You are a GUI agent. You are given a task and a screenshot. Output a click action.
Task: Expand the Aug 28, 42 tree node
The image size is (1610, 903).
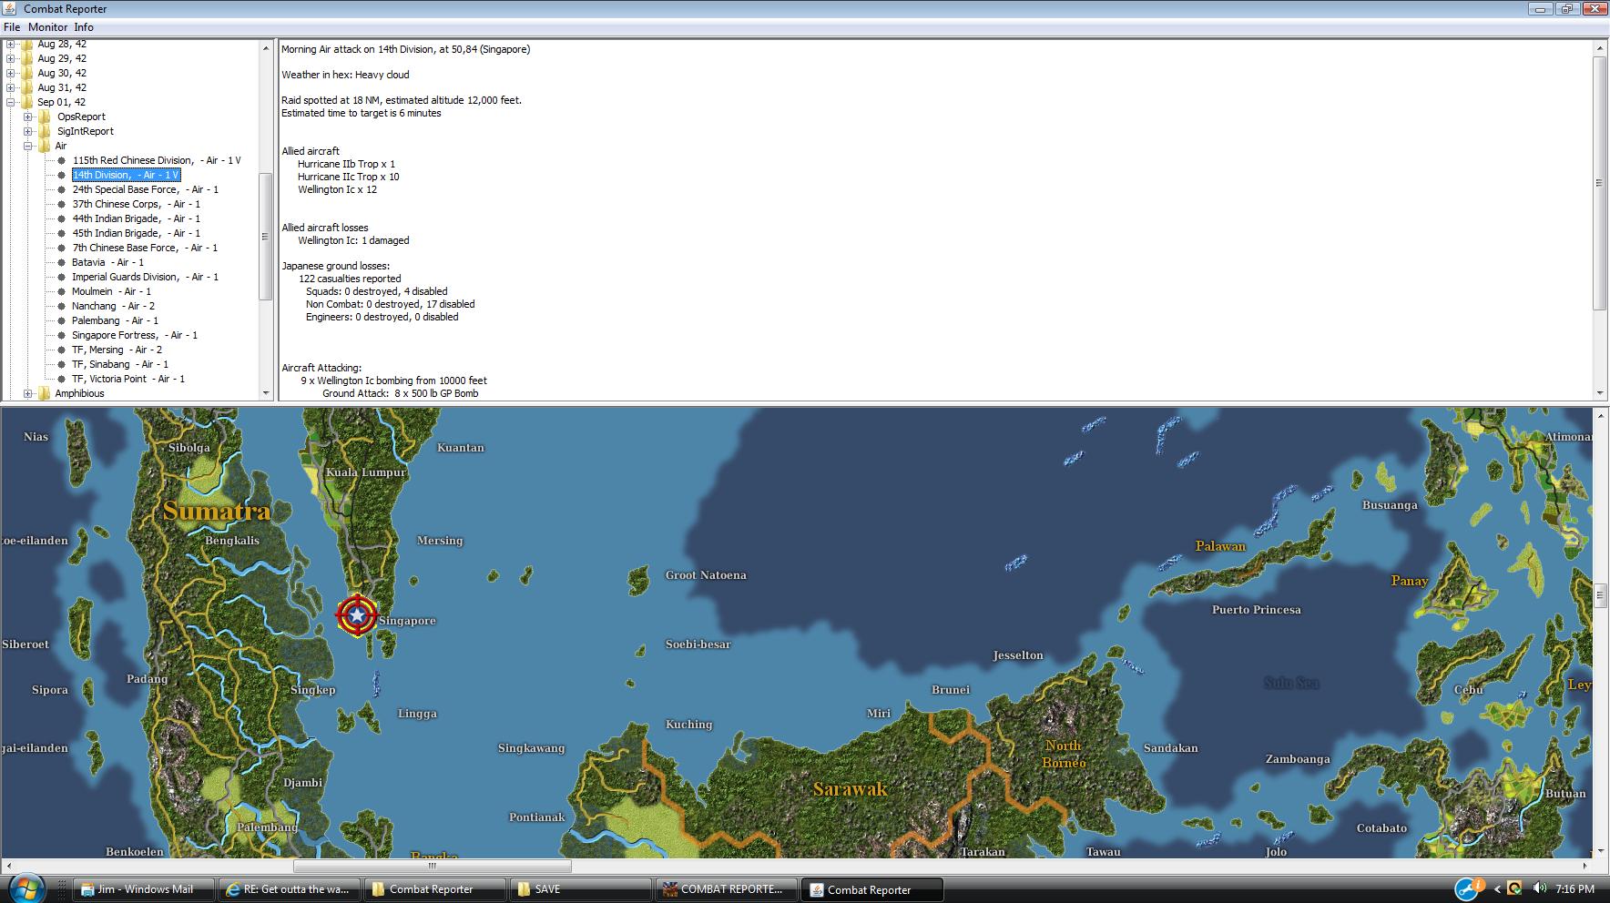click(11, 44)
